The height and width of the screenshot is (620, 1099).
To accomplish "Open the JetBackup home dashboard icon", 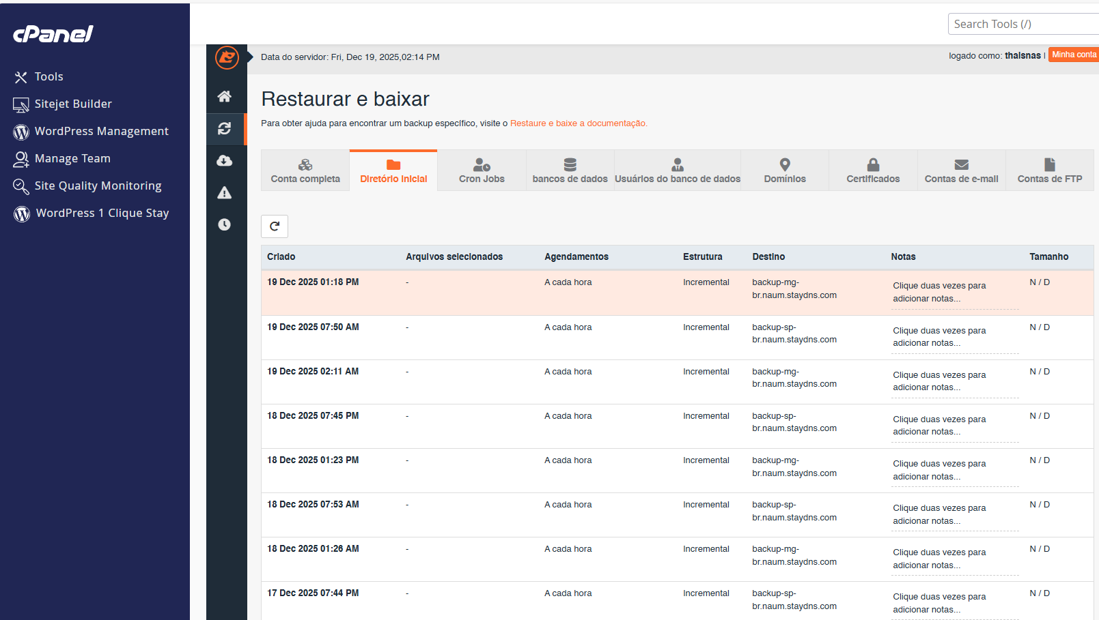I will (x=226, y=96).
